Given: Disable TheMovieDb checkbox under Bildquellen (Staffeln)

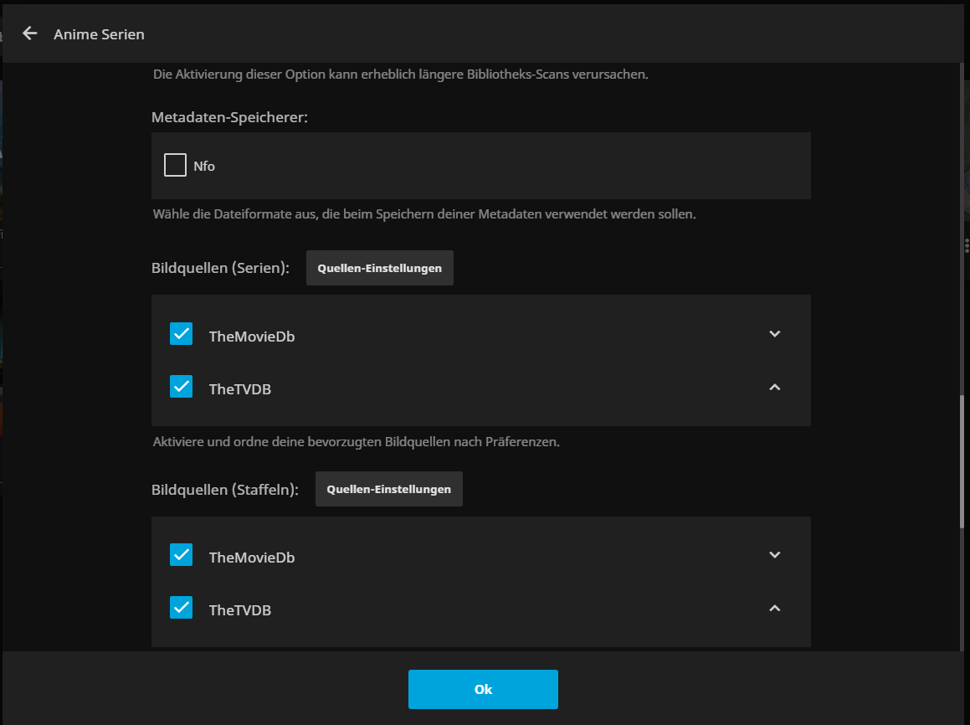Looking at the screenshot, I should click(181, 555).
